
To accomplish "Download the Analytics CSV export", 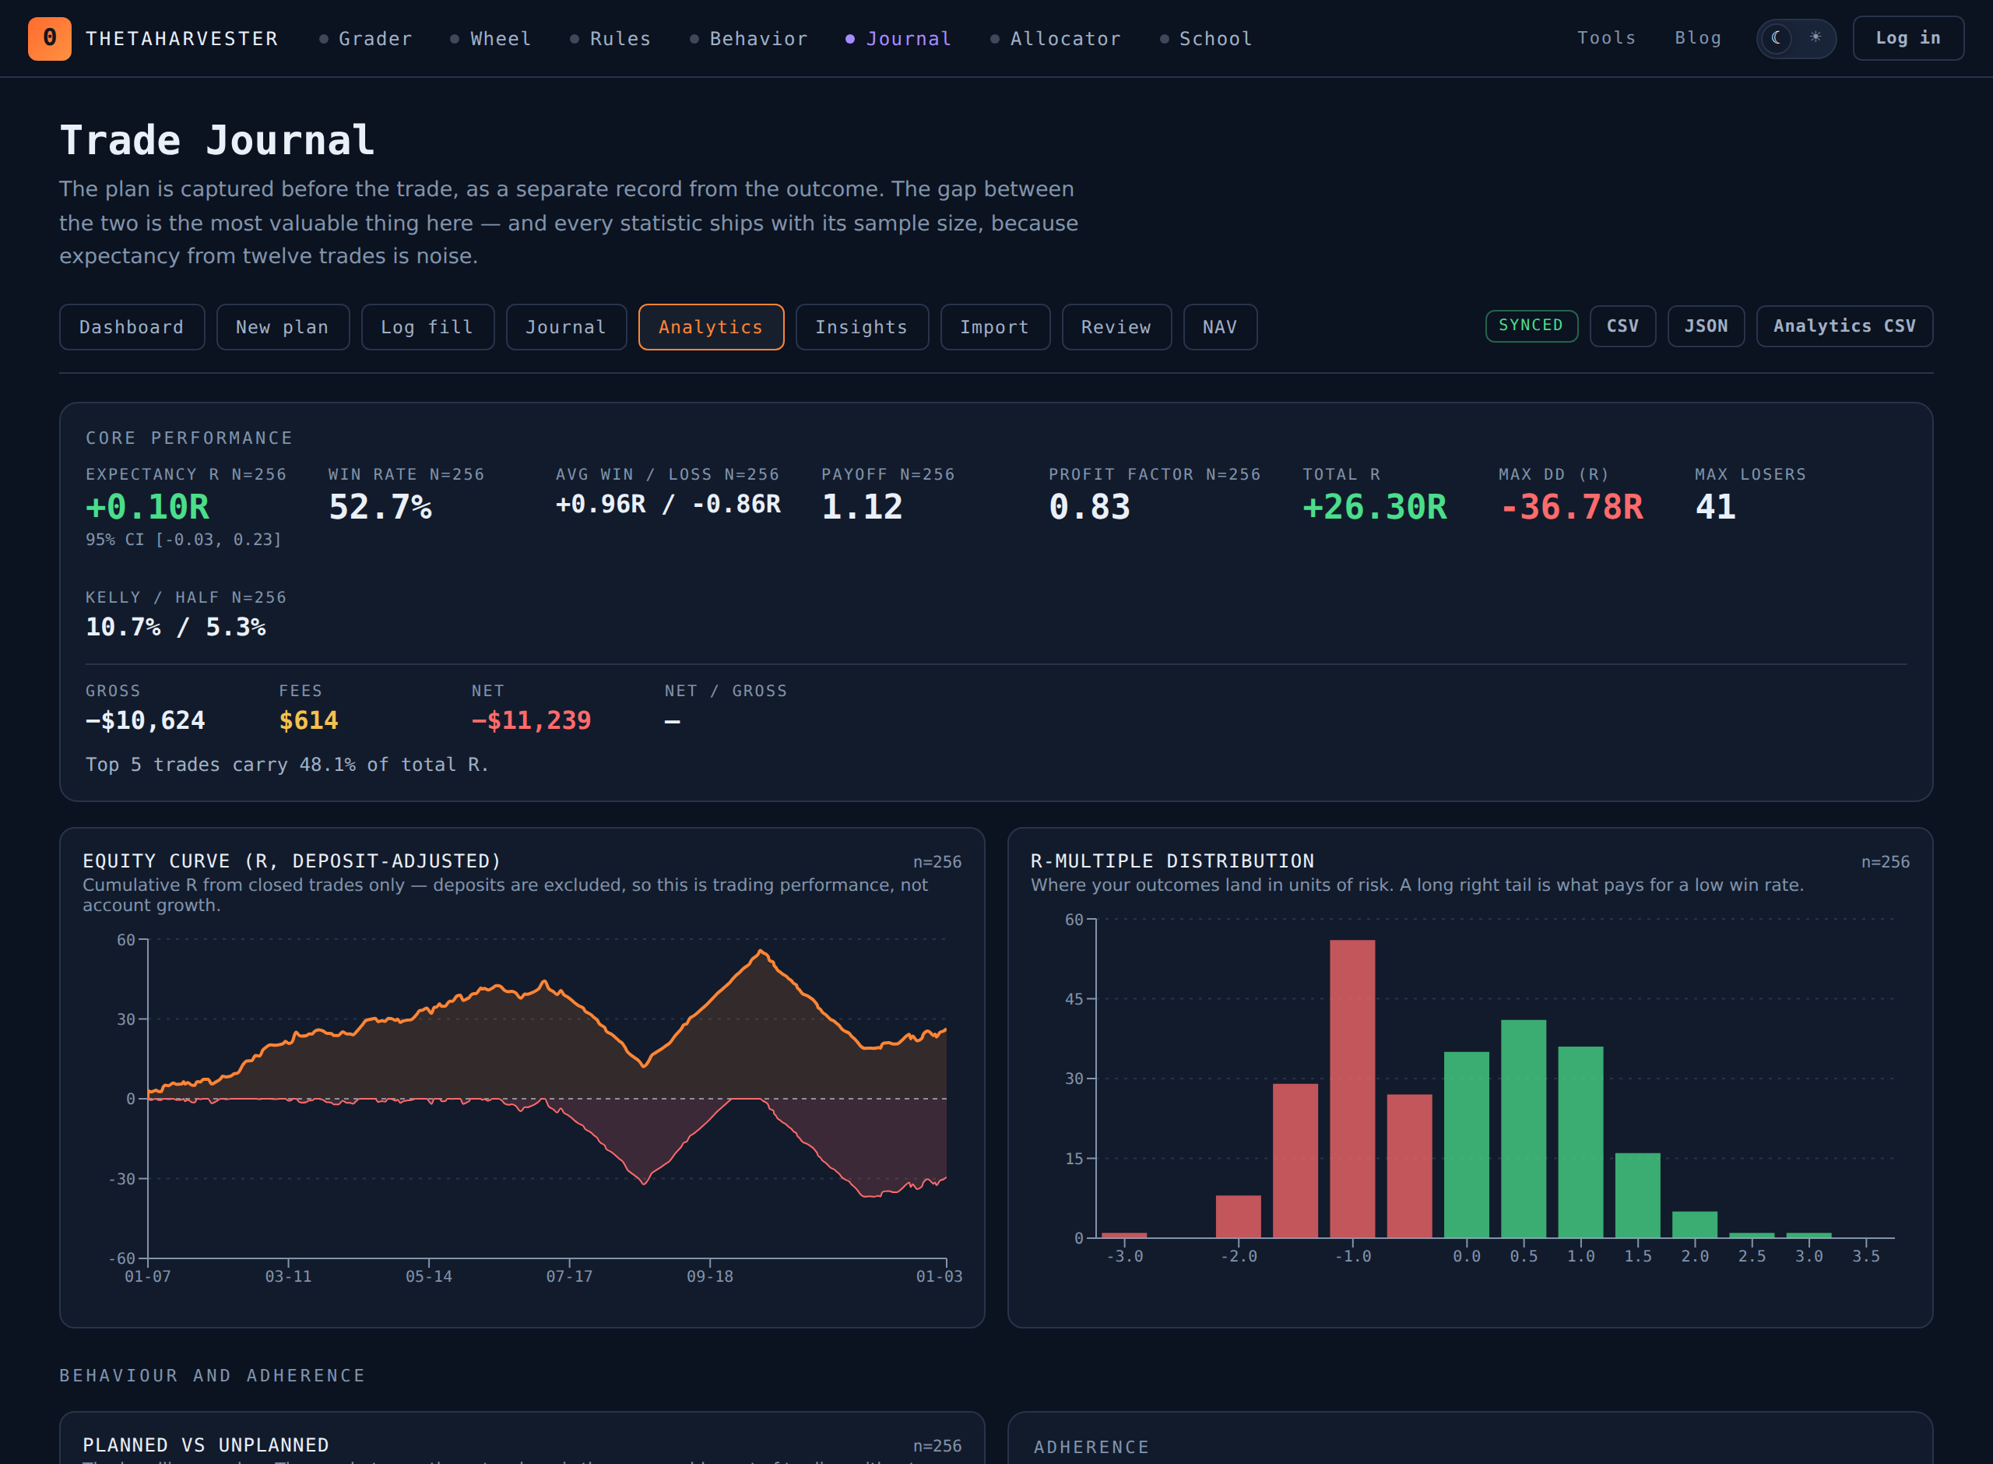I will (x=1844, y=326).
